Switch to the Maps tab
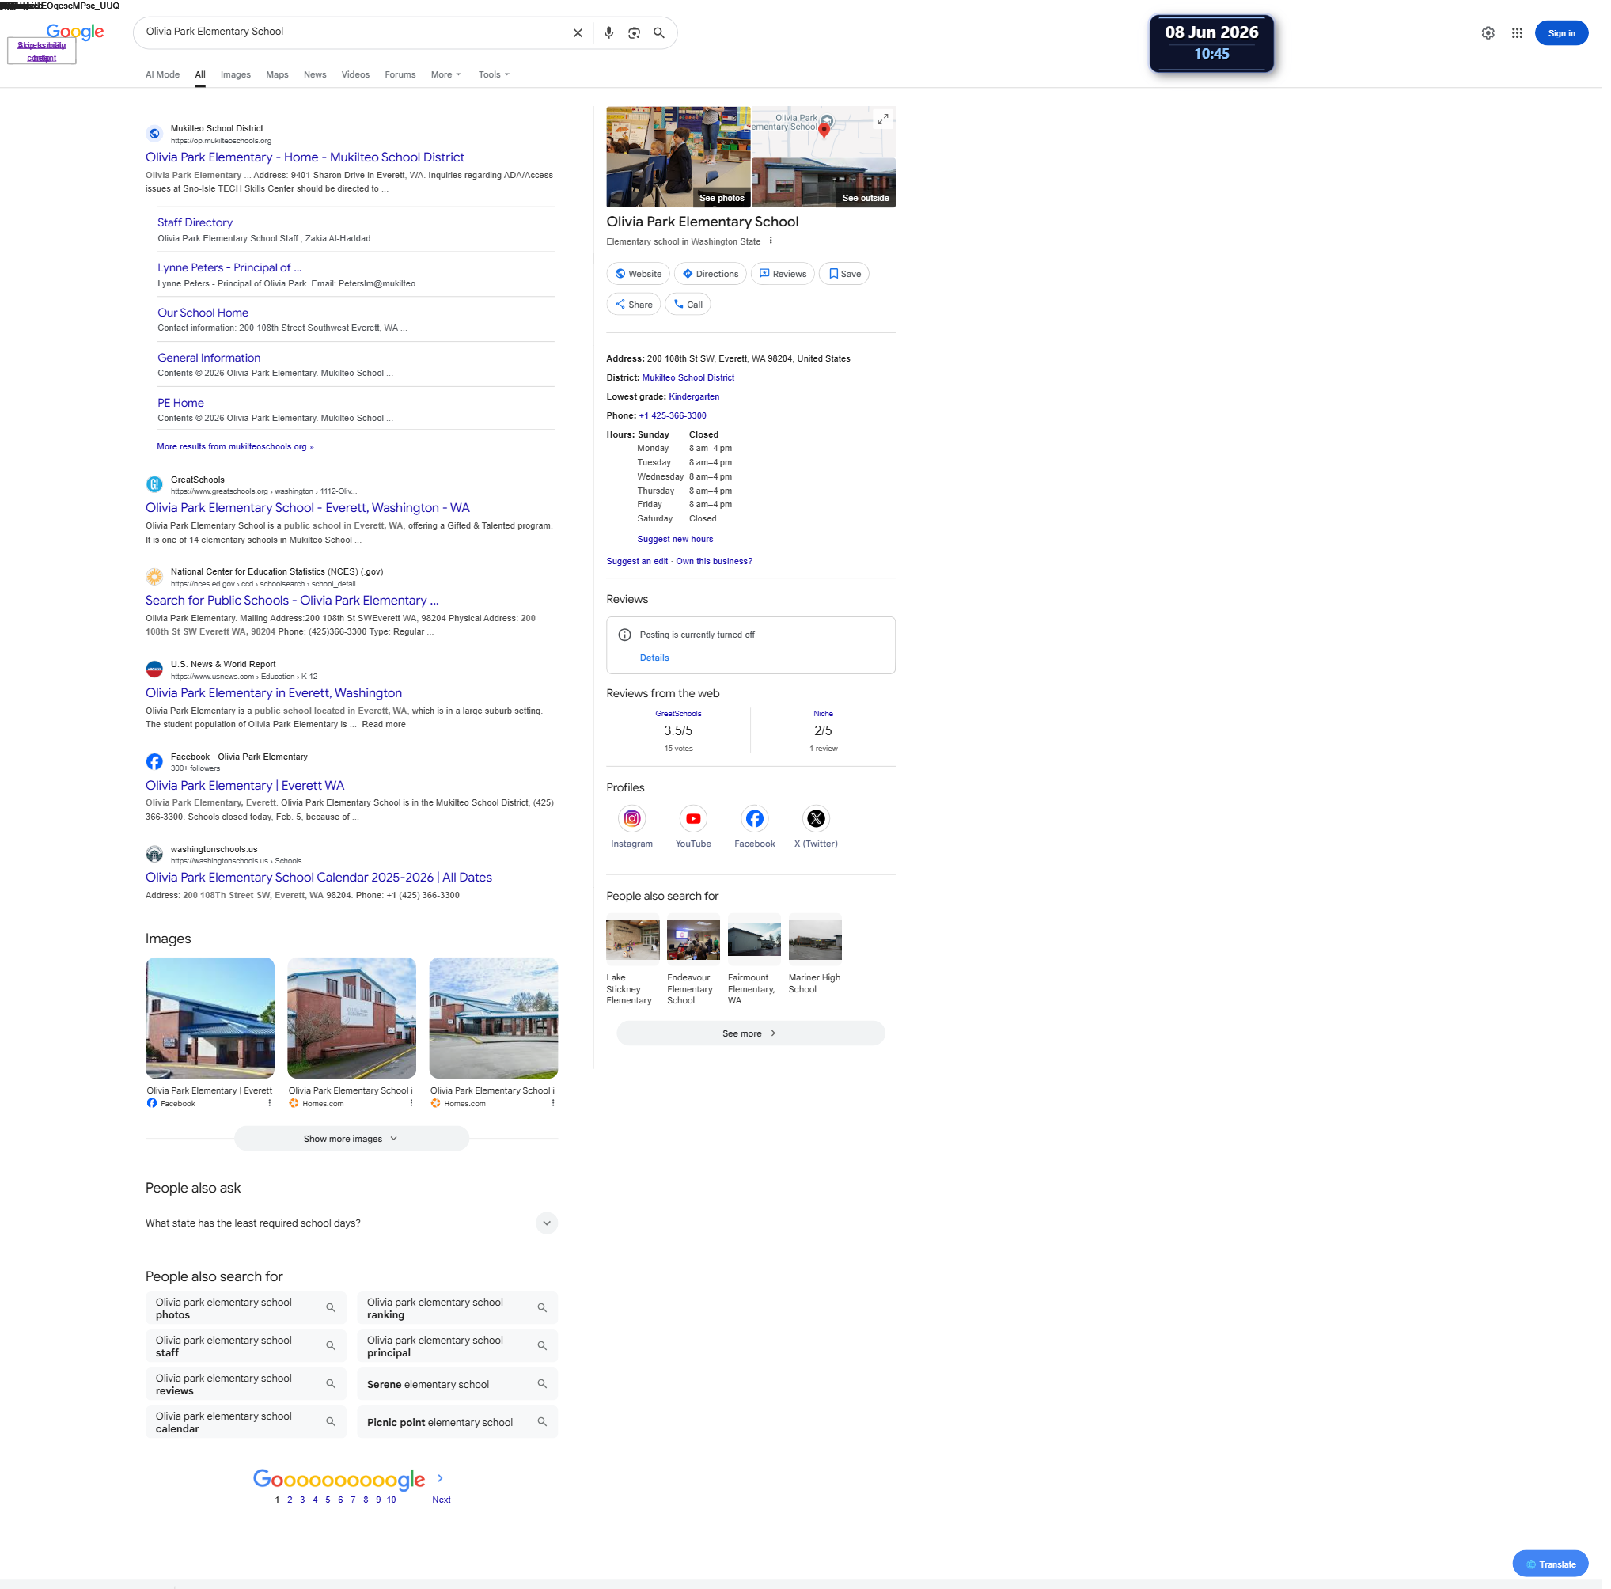 coord(278,75)
